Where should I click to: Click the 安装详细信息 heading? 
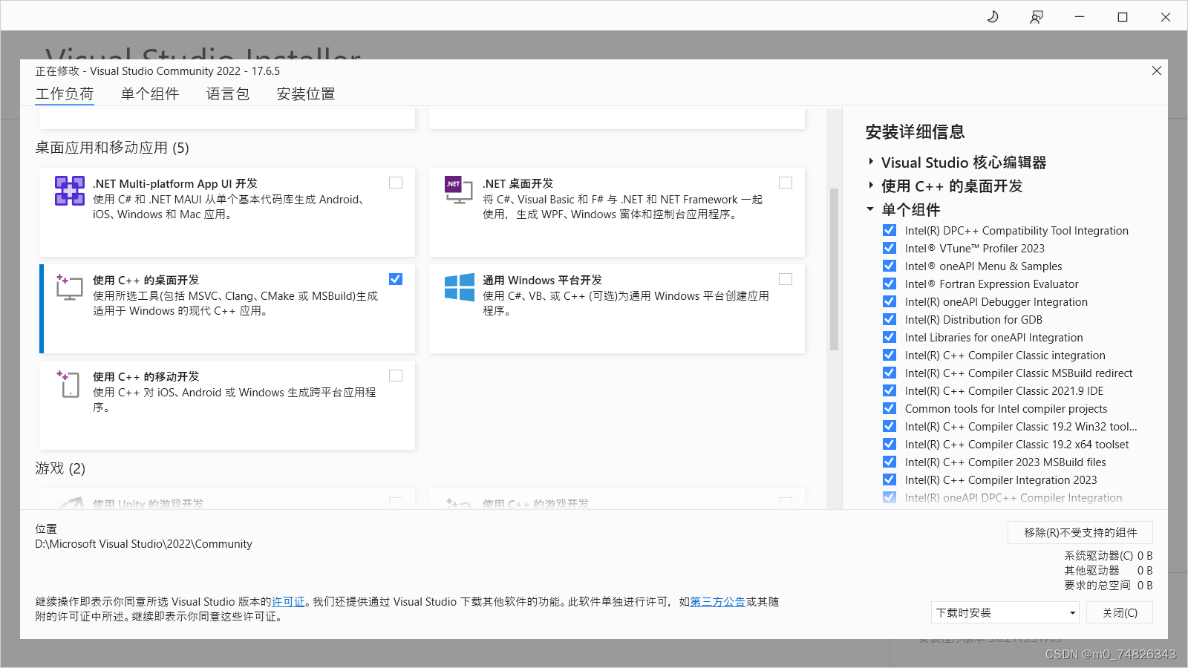915,132
